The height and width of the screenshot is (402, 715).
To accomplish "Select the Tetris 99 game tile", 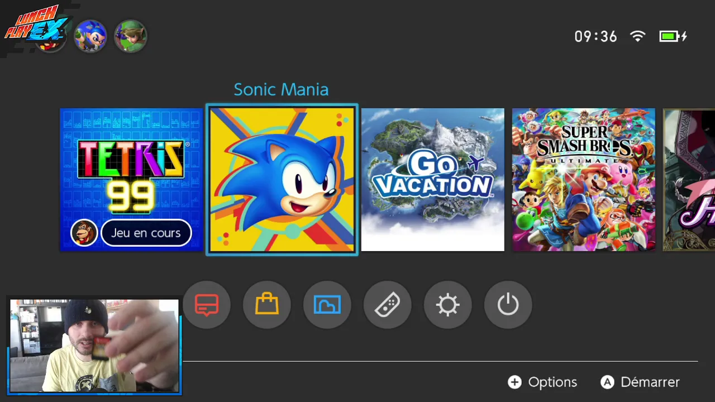I will [x=131, y=180].
